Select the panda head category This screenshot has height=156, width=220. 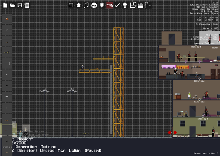point(94,6)
